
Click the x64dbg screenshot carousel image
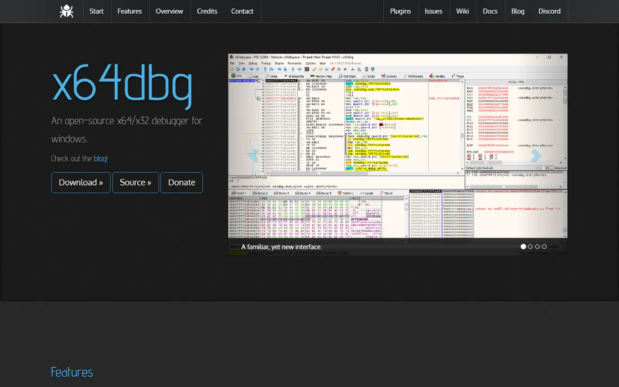pos(398,154)
